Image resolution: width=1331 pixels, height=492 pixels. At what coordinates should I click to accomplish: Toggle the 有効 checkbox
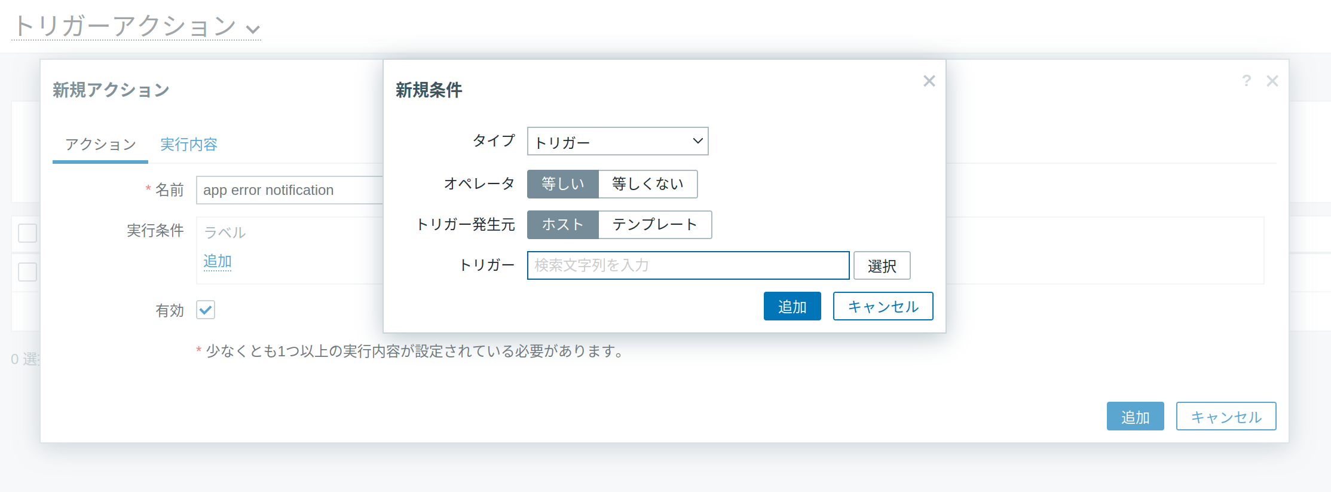tap(206, 310)
